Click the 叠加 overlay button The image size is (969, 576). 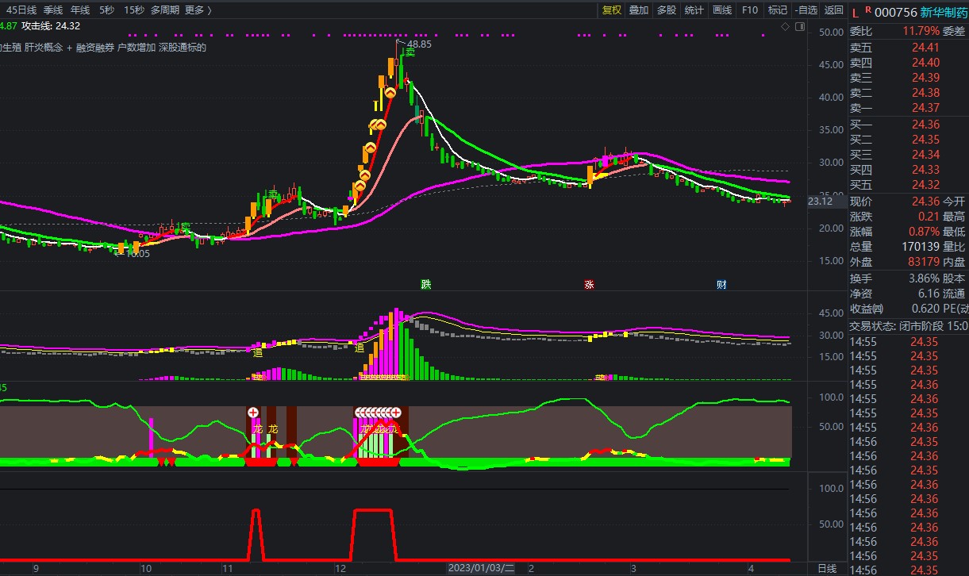coord(639,10)
